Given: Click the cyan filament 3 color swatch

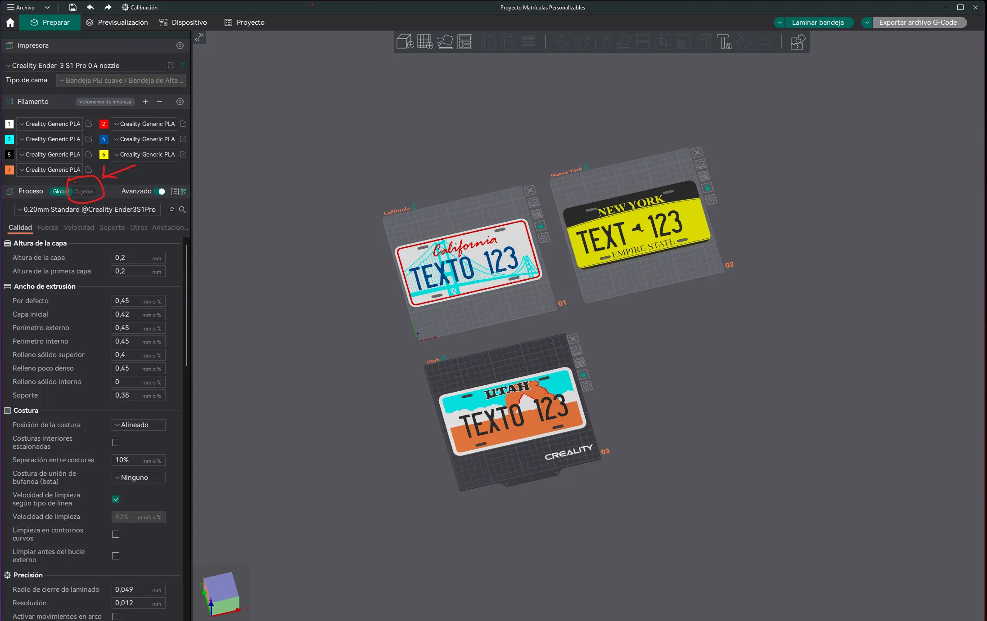Looking at the screenshot, I should pyautogui.click(x=9, y=139).
